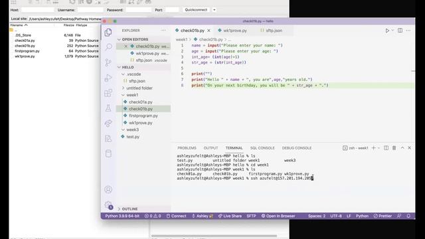
Task: Collapse the HELLO folder section
Action: pos(127,67)
